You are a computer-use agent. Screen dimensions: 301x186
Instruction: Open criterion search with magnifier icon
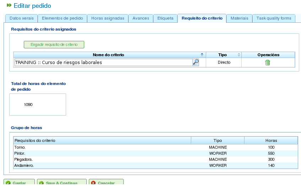click(196, 62)
